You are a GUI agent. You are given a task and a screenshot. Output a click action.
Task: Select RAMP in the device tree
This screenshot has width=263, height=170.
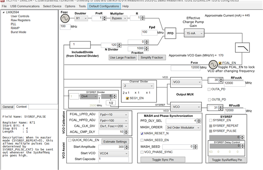(15, 28)
